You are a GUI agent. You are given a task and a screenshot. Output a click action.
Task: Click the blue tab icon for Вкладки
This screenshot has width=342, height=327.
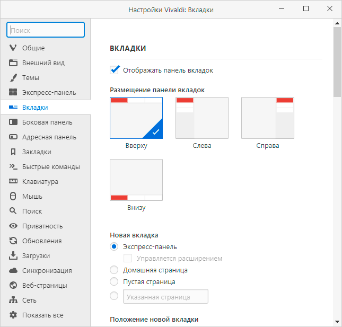(x=13, y=107)
